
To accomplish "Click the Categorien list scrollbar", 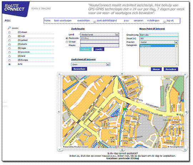I will point(177,55).
